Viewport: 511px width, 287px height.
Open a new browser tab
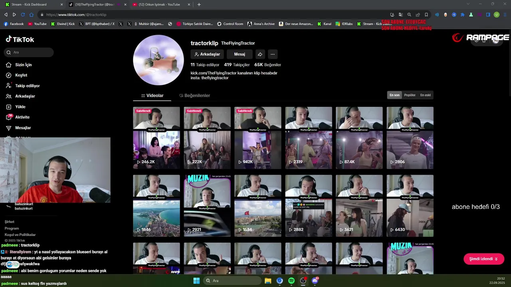pos(199,4)
